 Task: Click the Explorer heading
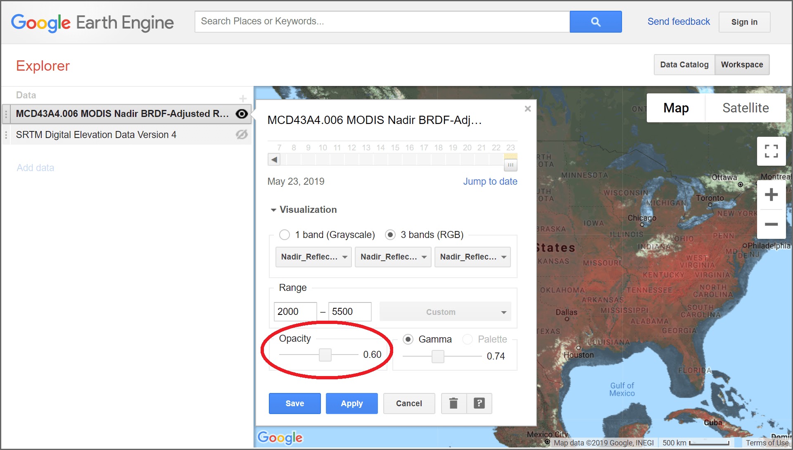click(43, 66)
